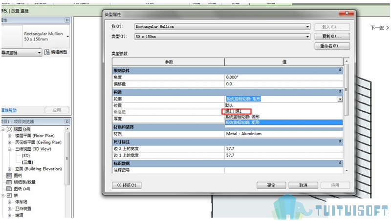Click the 参数 column header

[169, 62]
